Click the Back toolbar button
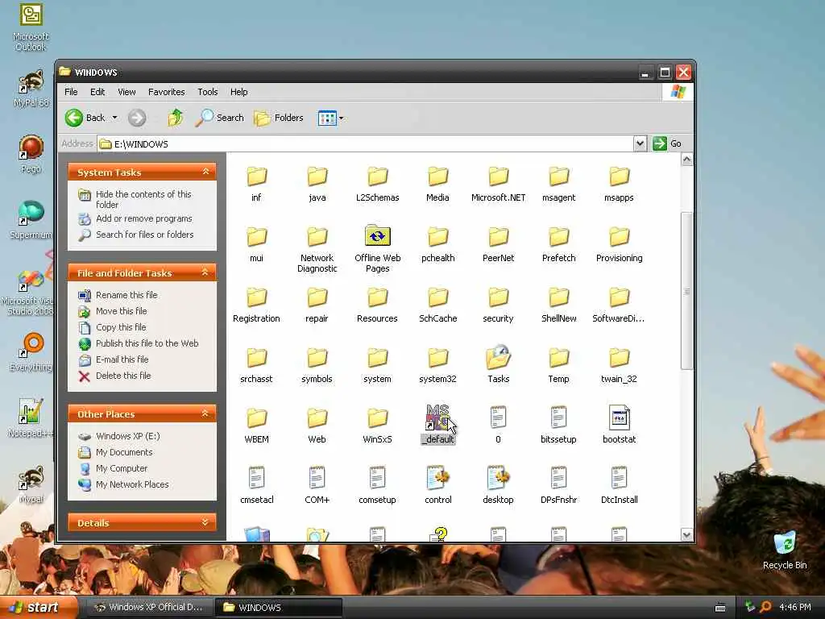The height and width of the screenshot is (619, 825). pos(85,118)
